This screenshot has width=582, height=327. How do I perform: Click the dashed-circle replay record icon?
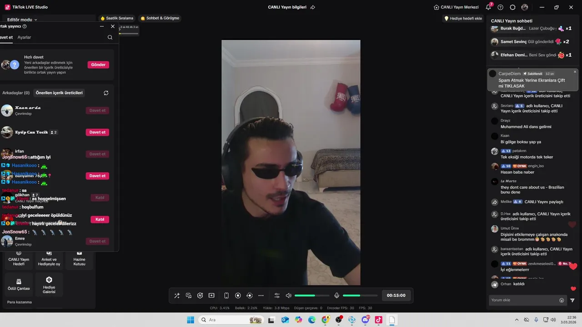click(x=249, y=295)
